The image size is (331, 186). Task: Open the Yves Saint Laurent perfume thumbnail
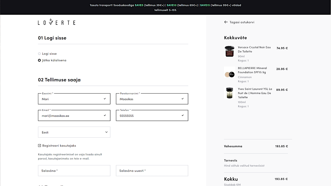click(x=229, y=93)
